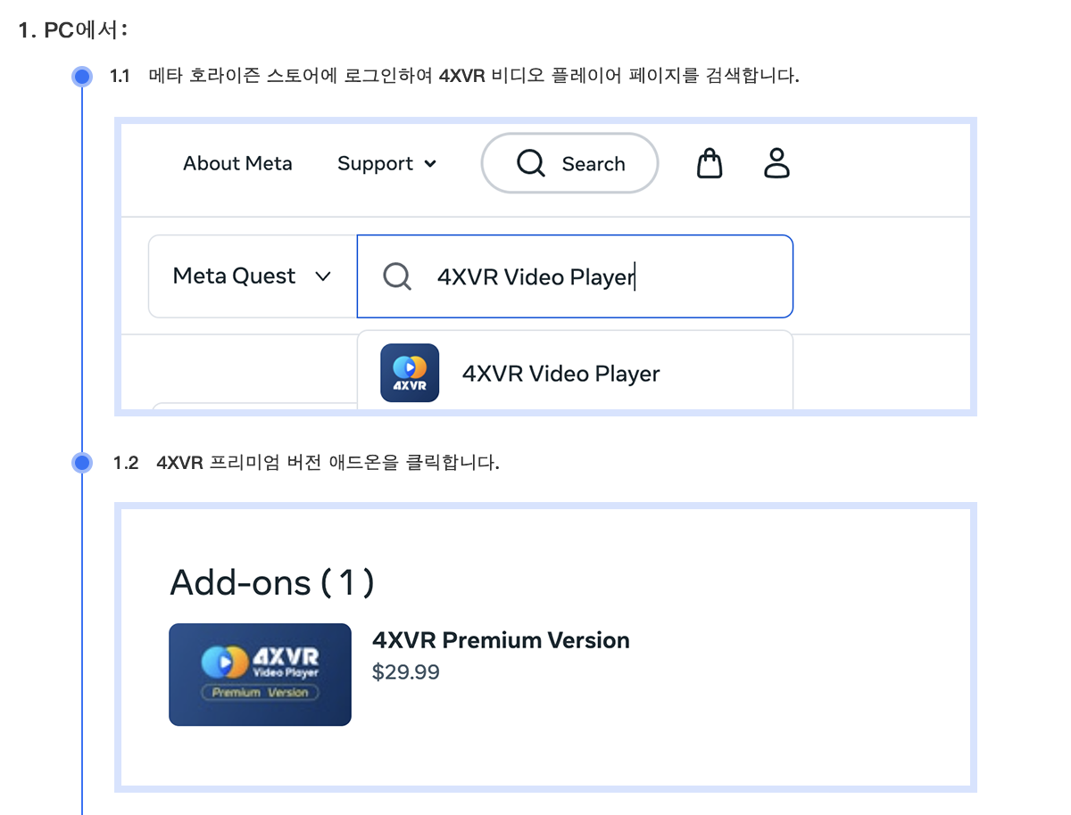
Task: Choose the 4XVR Video Player suggestion text
Action: point(560,374)
